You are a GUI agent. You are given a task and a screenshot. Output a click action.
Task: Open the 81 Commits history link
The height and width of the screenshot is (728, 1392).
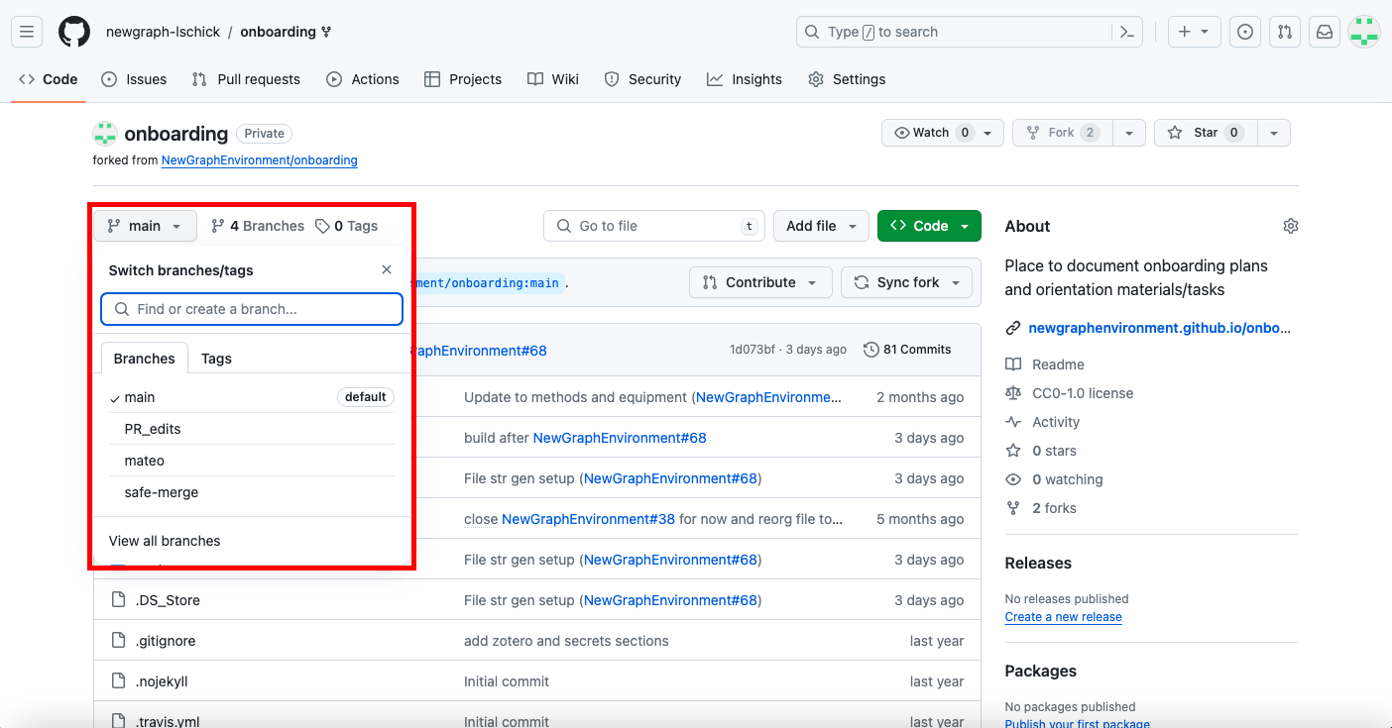point(907,350)
